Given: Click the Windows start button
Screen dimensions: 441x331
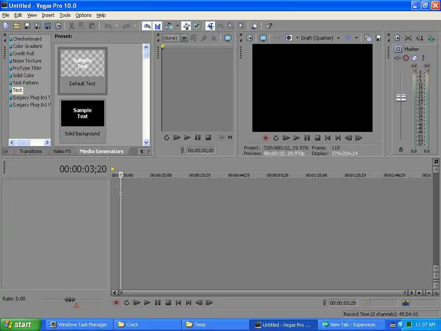Looking at the screenshot, I should pyautogui.click(x=21, y=325).
